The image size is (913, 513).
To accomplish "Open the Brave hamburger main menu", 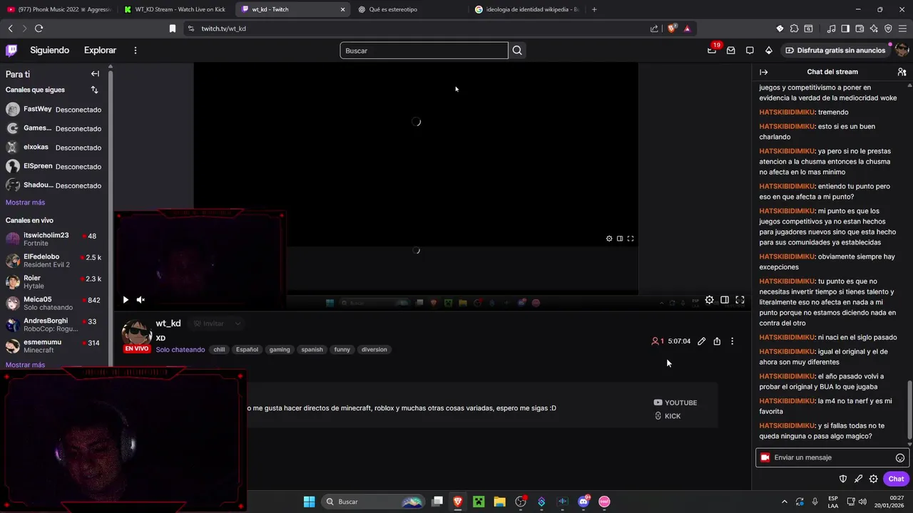I will click(x=902, y=28).
